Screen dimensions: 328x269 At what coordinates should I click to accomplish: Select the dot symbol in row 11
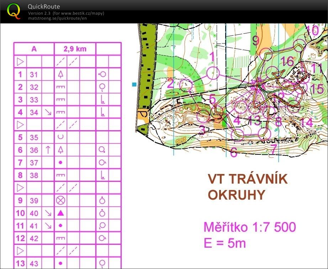pos(61,226)
